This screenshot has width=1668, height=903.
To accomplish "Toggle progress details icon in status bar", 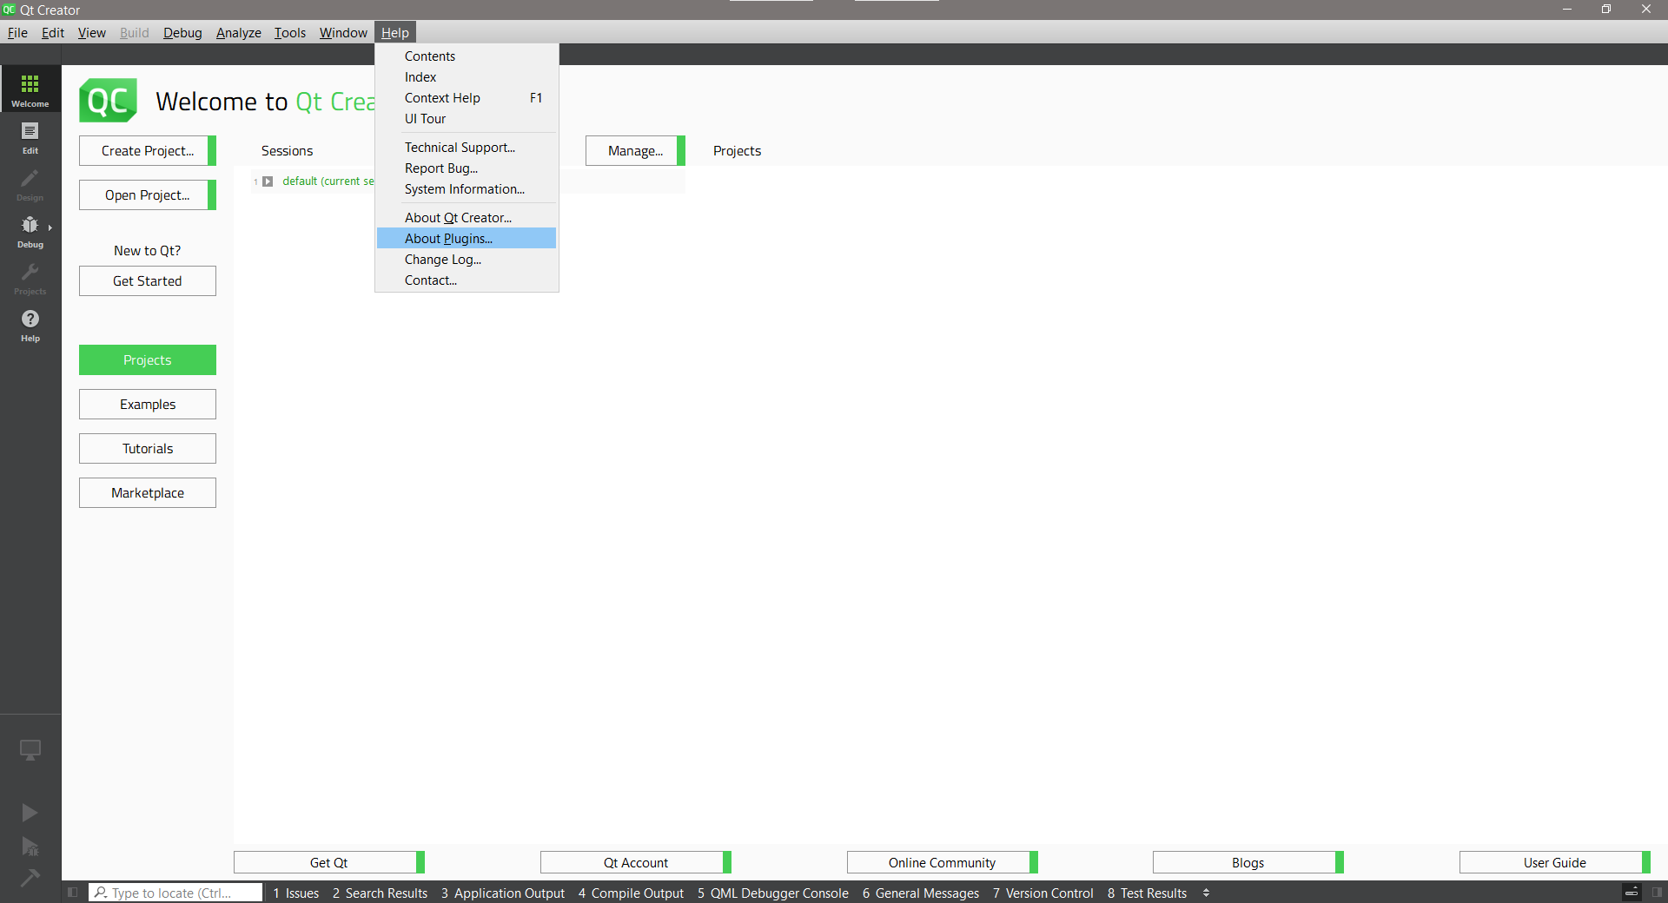I will tap(1632, 893).
